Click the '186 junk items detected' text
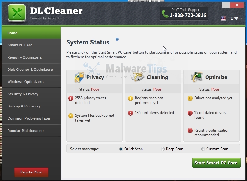Image resolution: width=247 pixels, height=181 pixels. [x=154, y=113]
